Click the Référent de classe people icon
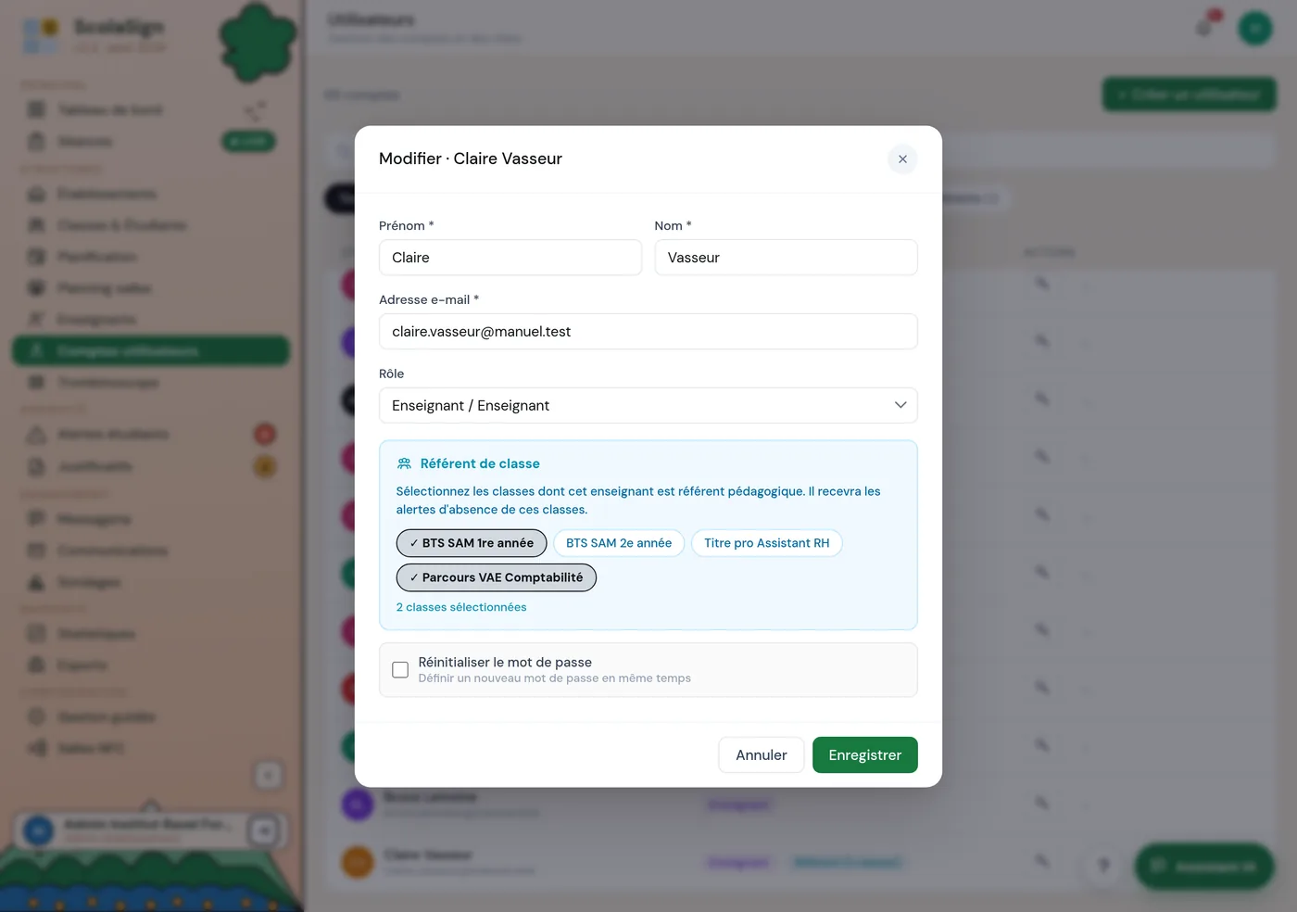The height and width of the screenshot is (912, 1297). click(404, 463)
